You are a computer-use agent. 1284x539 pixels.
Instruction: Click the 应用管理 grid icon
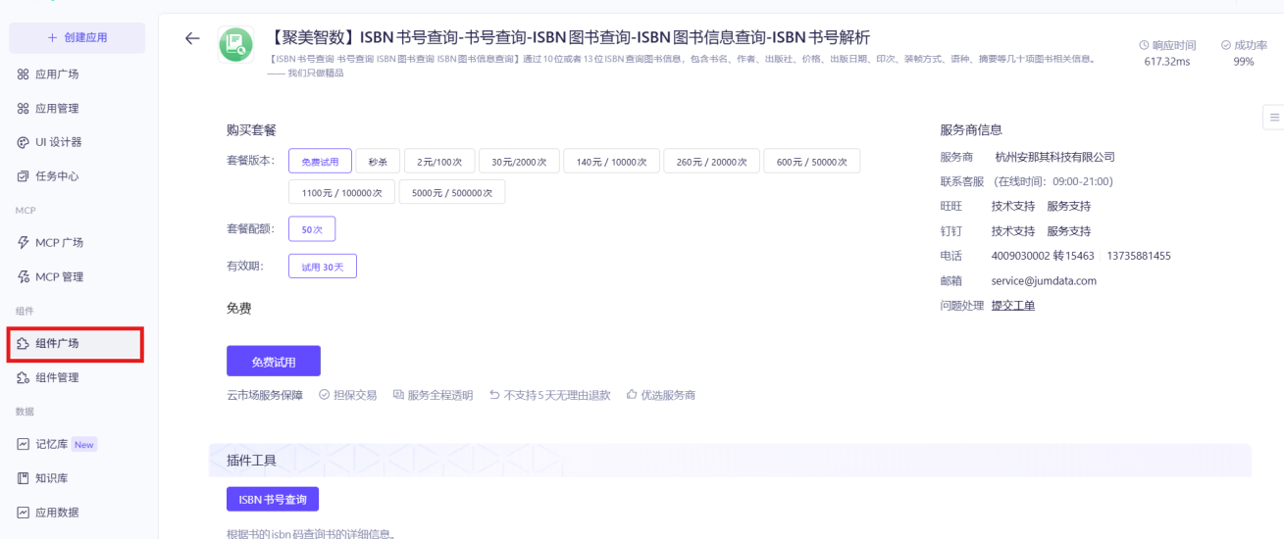[x=24, y=109]
